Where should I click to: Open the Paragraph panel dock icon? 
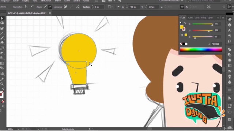pos(230,36)
